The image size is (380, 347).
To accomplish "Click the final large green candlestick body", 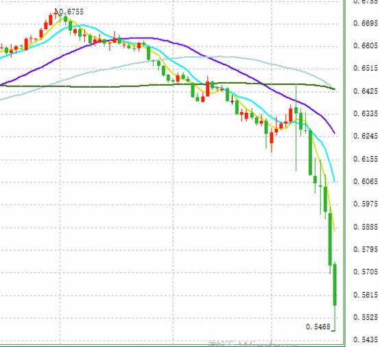I will coord(335,285).
